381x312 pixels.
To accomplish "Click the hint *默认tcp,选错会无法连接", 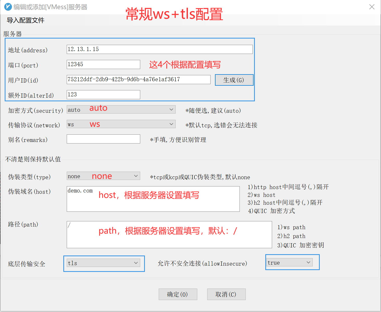I will tap(222, 125).
